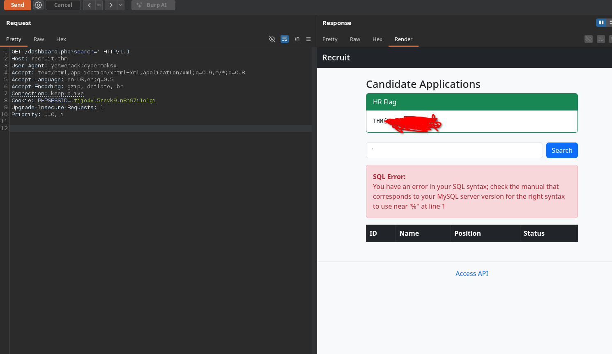Screen dimensions: 612x354
Task: Click the User-Agent header line
Action: coord(64,66)
